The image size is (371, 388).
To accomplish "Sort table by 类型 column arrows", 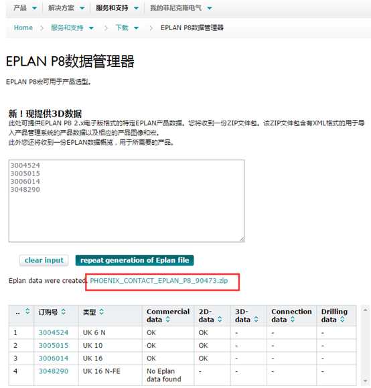I will pyautogui.click(x=101, y=312).
